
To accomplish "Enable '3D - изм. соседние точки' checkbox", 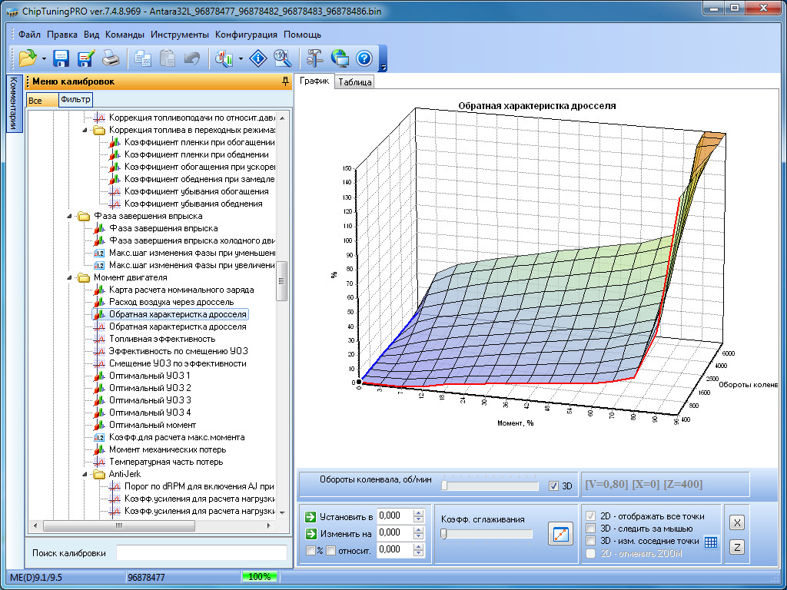I will [x=590, y=541].
